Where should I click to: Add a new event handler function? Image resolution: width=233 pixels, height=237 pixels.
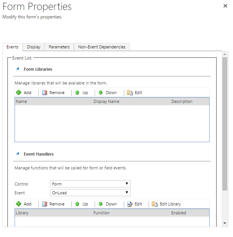24,204
